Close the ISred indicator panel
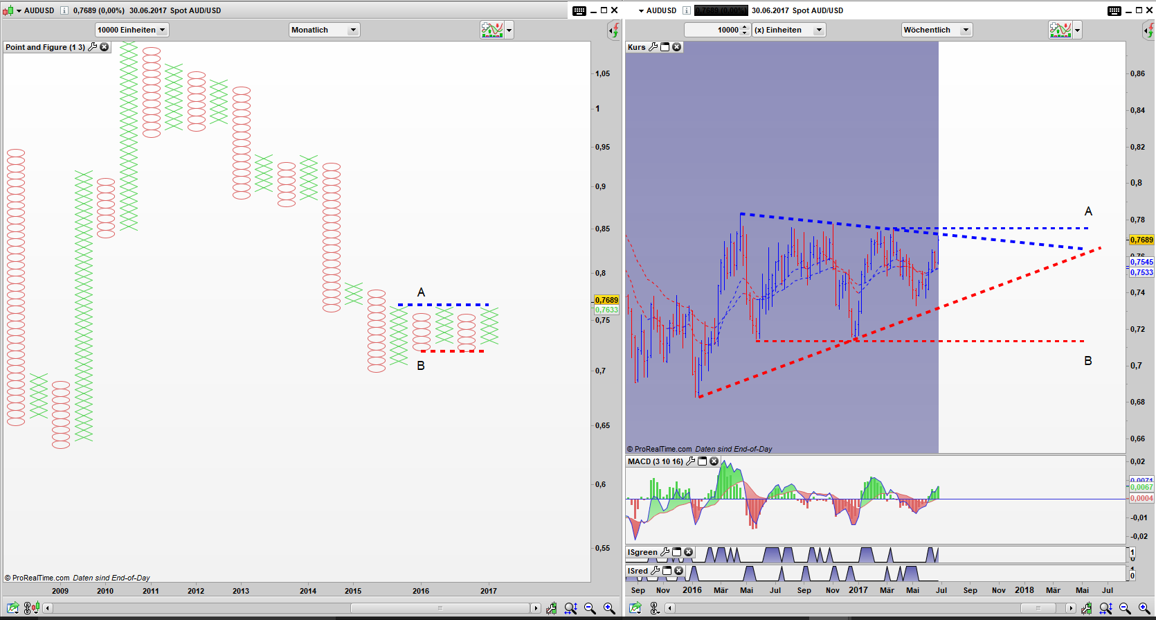The height and width of the screenshot is (620, 1156). click(679, 571)
